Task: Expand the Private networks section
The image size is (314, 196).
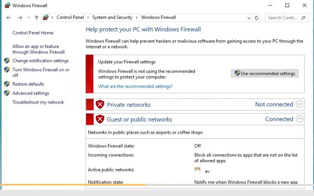Action: pos(299,104)
